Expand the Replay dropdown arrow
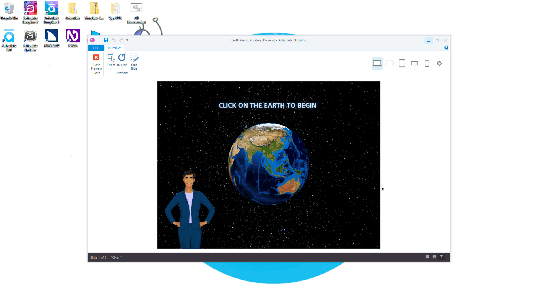 [122, 69]
